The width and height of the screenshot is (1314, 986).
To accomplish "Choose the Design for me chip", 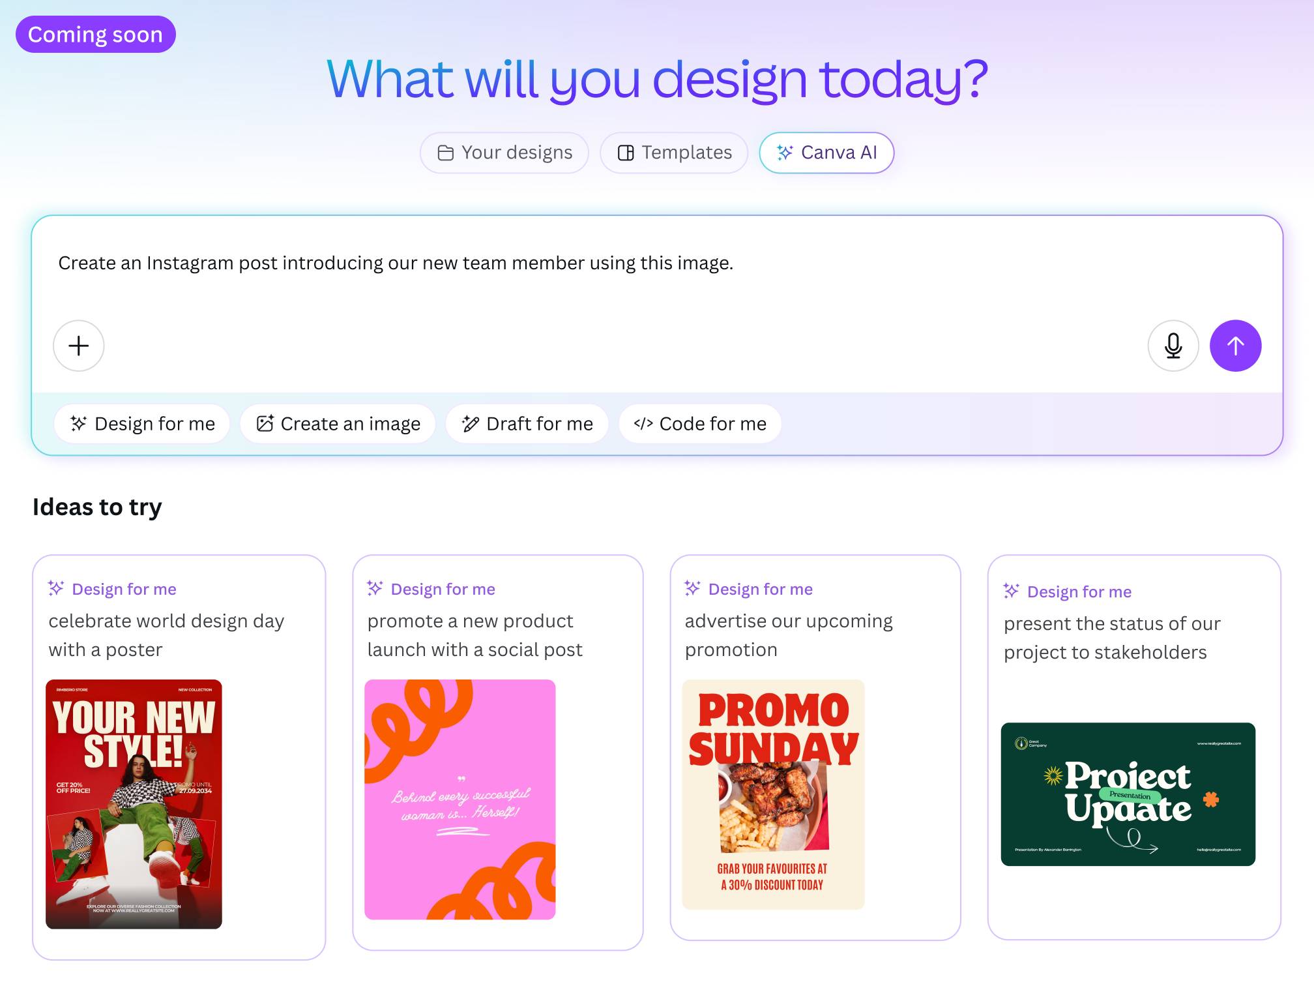I will point(141,423).
